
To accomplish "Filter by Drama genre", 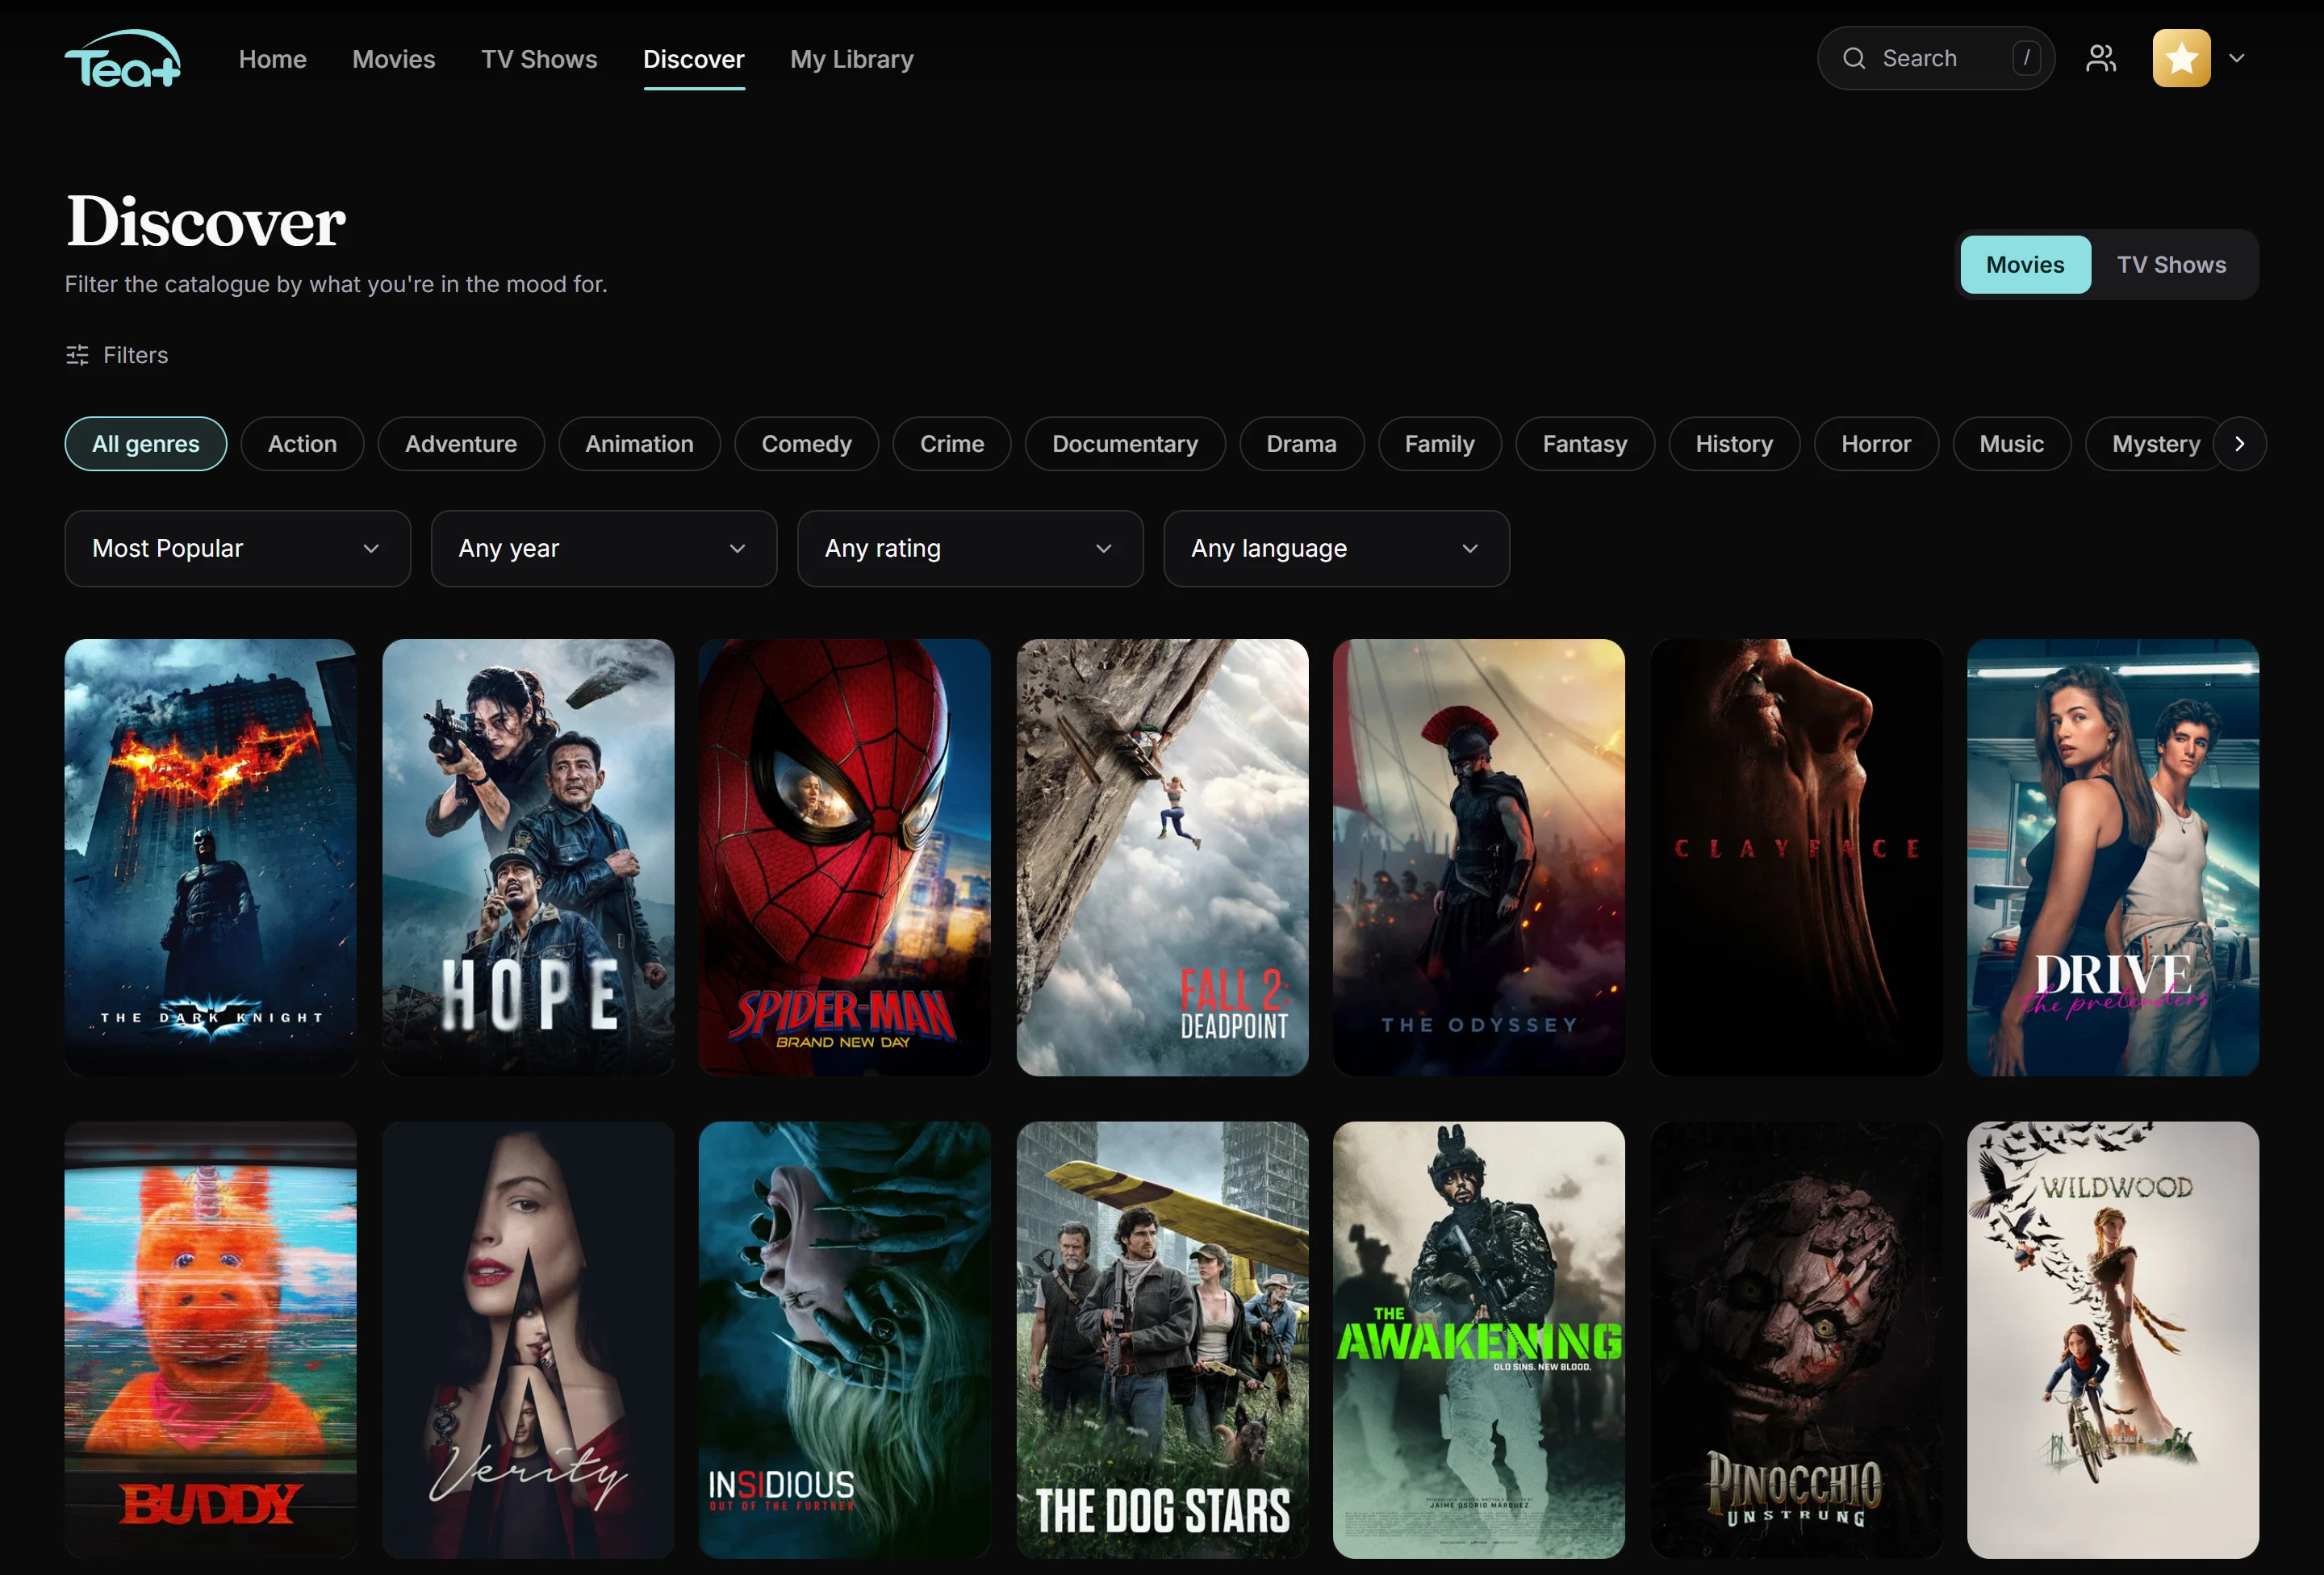I will (x=1301, y=443).
